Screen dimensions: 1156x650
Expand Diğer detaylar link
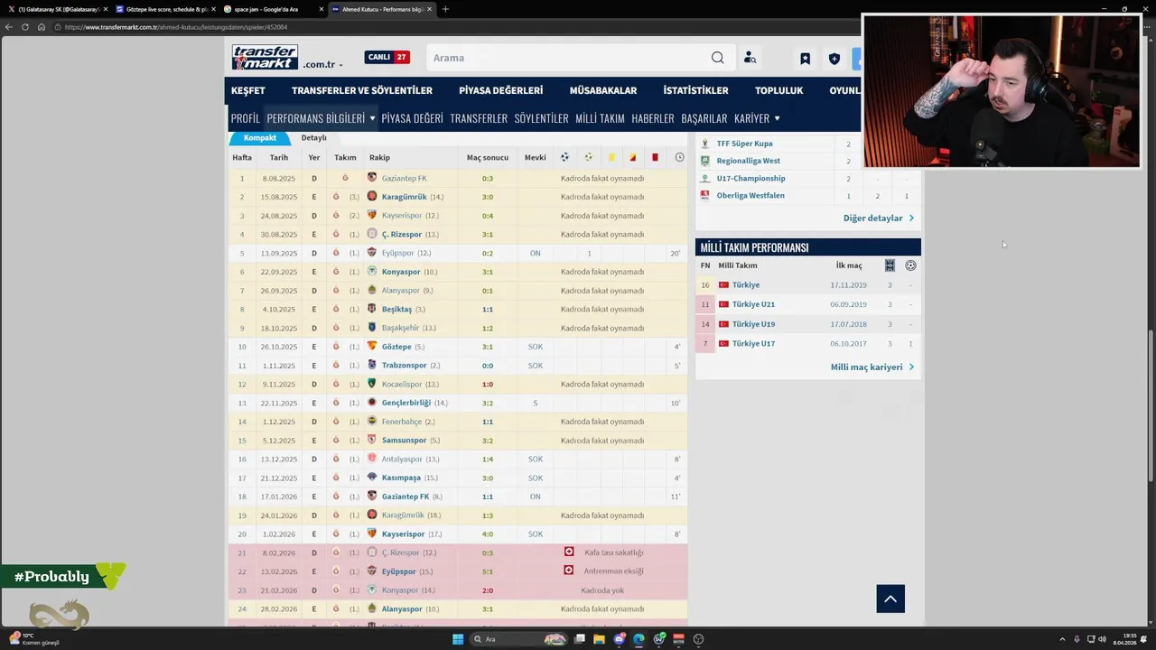coord(879,218)
